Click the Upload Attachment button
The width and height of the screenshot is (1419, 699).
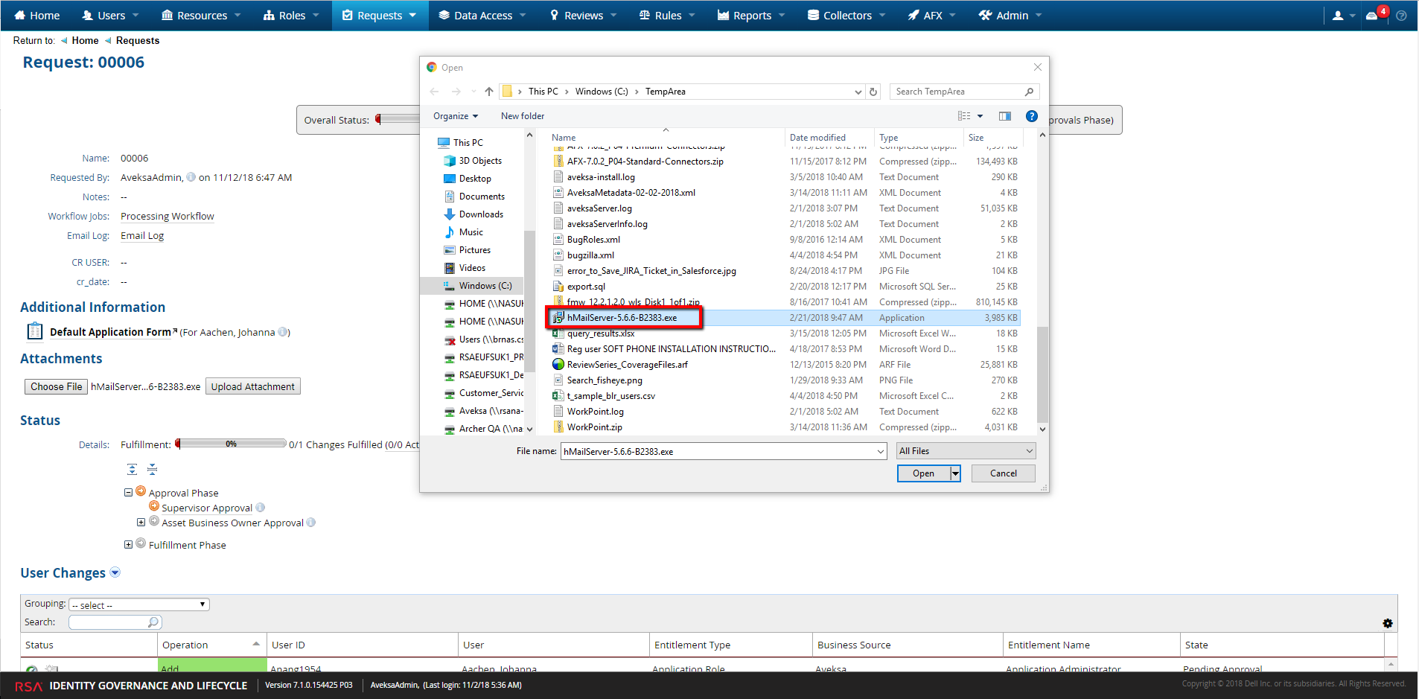(x=252, y=386)
